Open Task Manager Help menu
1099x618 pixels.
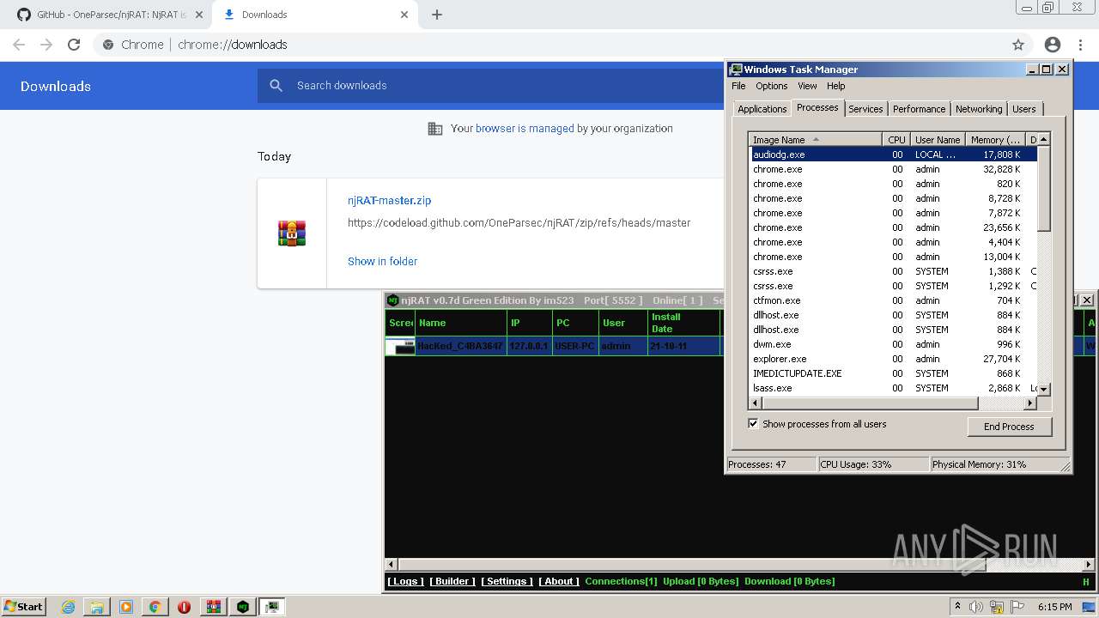[836, 86]
